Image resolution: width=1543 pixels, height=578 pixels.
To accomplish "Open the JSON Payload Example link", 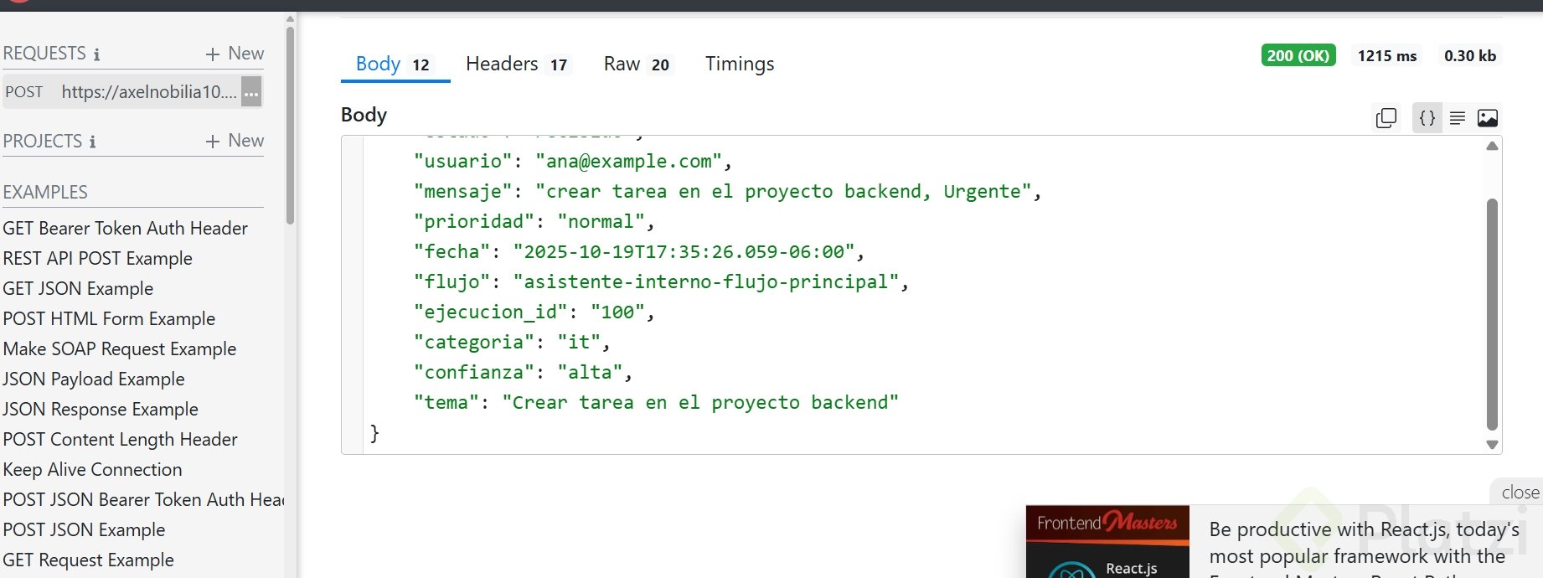I will pyautogui.click(x=94, y=379).
